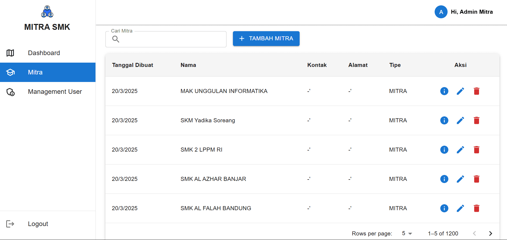The width and height of the screenshot is (507, 240).
Task: Open the rows per page dropdown
Action: pyautogui.click(x=407, y=234)
